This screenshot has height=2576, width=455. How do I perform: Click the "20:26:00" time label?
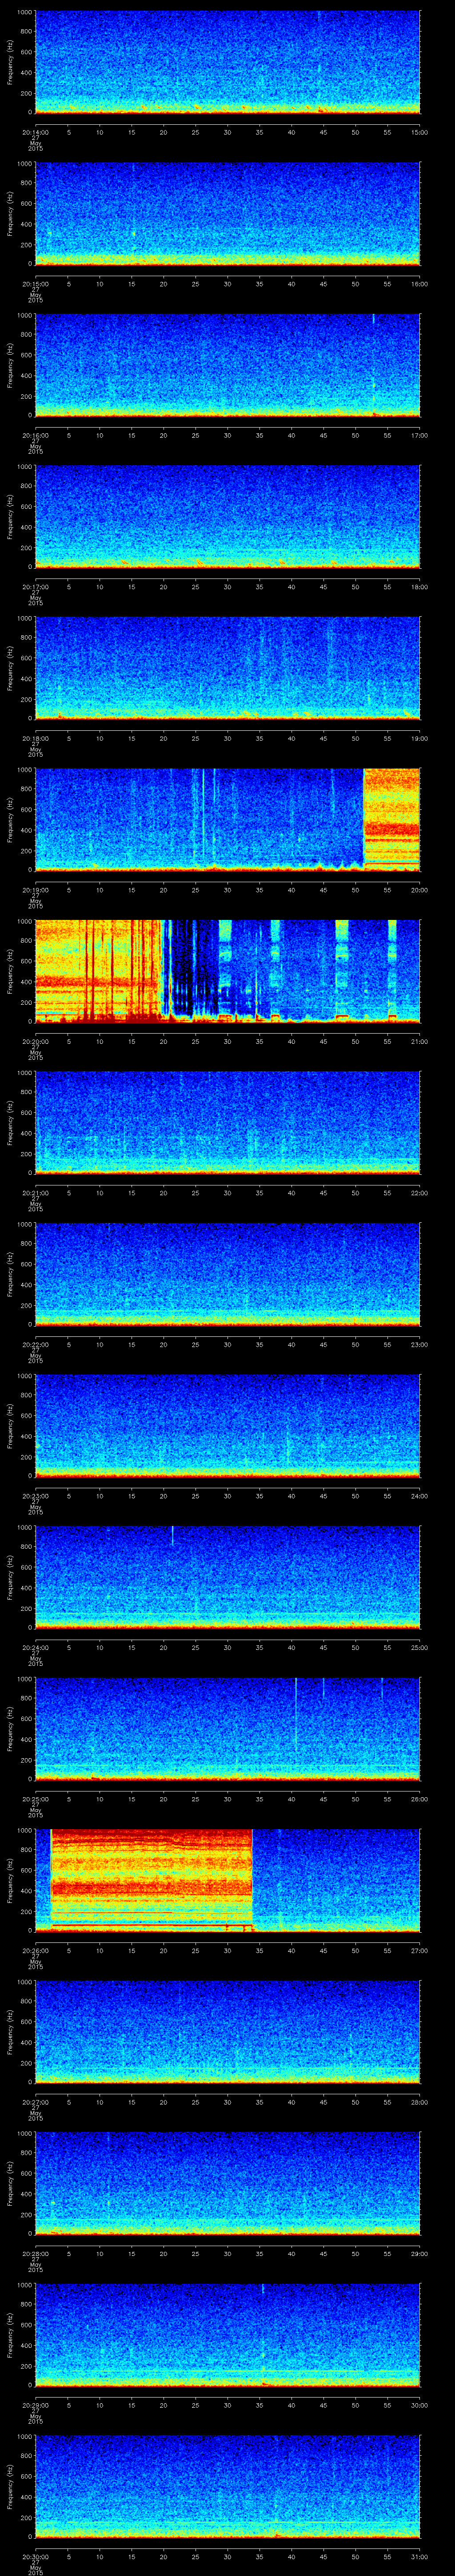35,1950
